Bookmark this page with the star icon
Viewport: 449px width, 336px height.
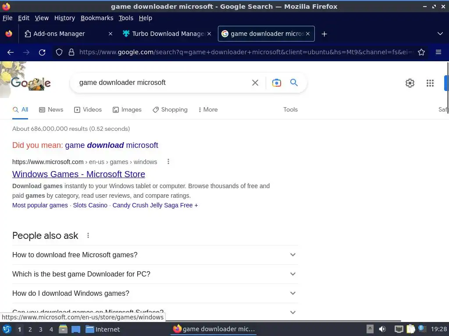click(421, 52)
